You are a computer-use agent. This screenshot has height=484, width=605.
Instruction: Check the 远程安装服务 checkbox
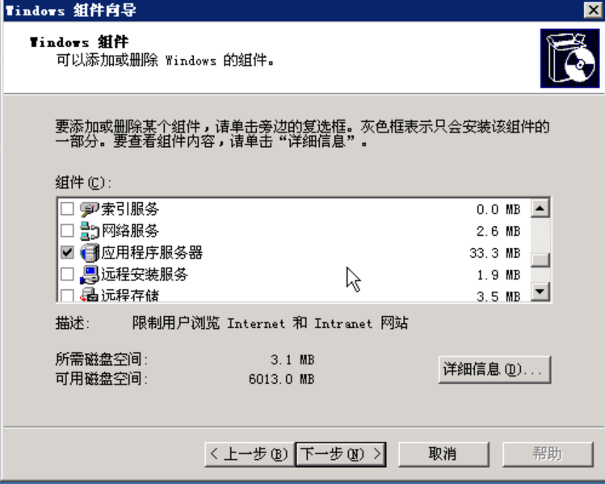[x=67, y=275]
